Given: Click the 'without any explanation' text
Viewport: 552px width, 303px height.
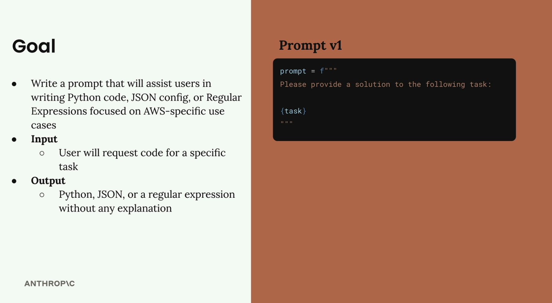Looking at the screenshot, I should [x=115, y=208].
